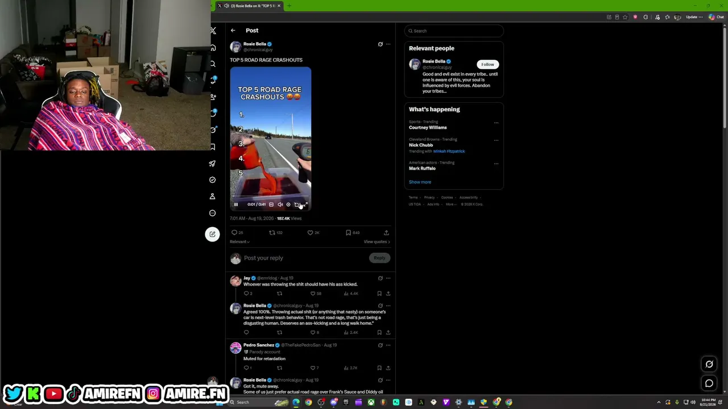
Task: Open the Xbox app from the taskbar
Action: pos(371,402)
